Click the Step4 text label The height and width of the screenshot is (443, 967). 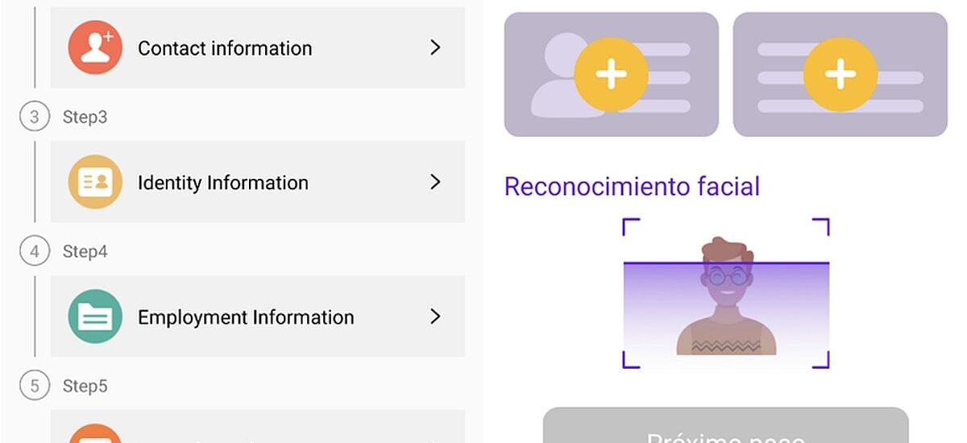[x=85, y=252]
